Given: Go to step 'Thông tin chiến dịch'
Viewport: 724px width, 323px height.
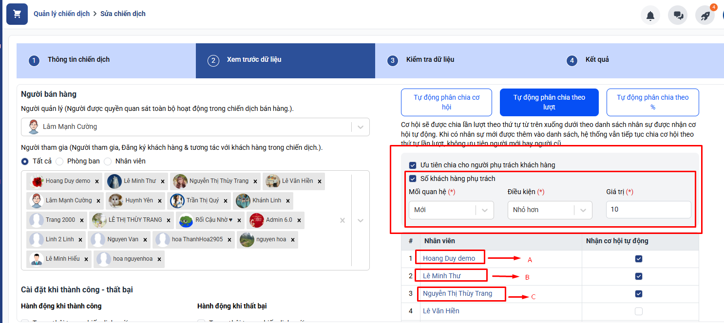Looking at the screenshot, I should click(78, 60).
